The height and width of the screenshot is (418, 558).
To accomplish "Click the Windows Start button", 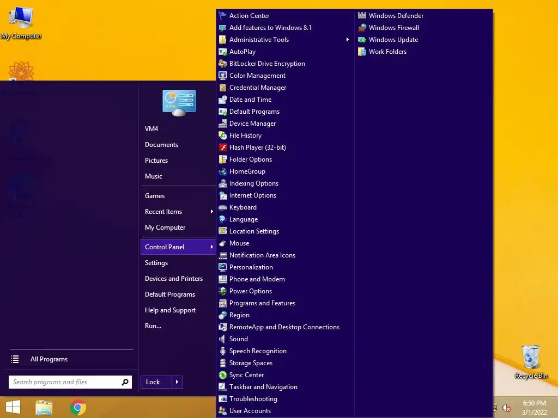I will 13,407.
